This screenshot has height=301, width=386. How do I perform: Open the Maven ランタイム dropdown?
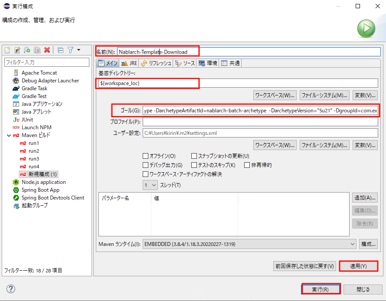[353, 244]
